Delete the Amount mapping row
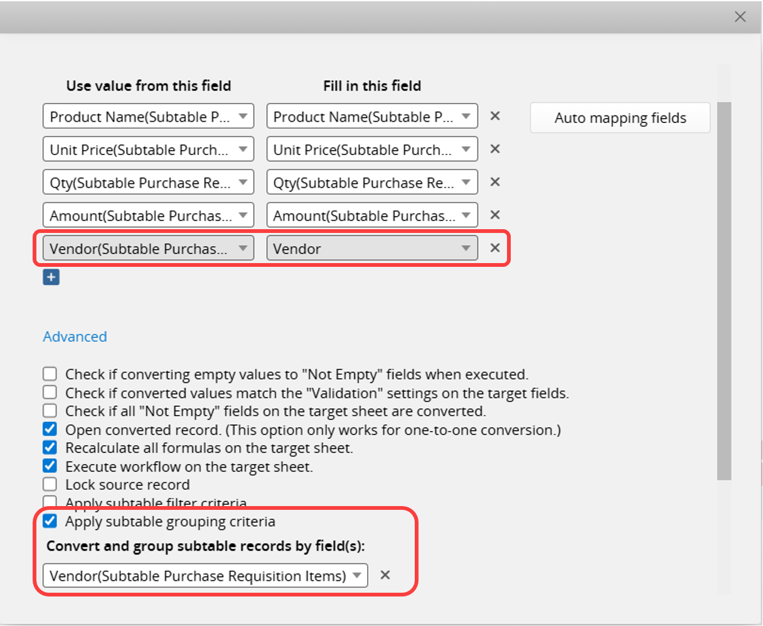 pos(495,215)
